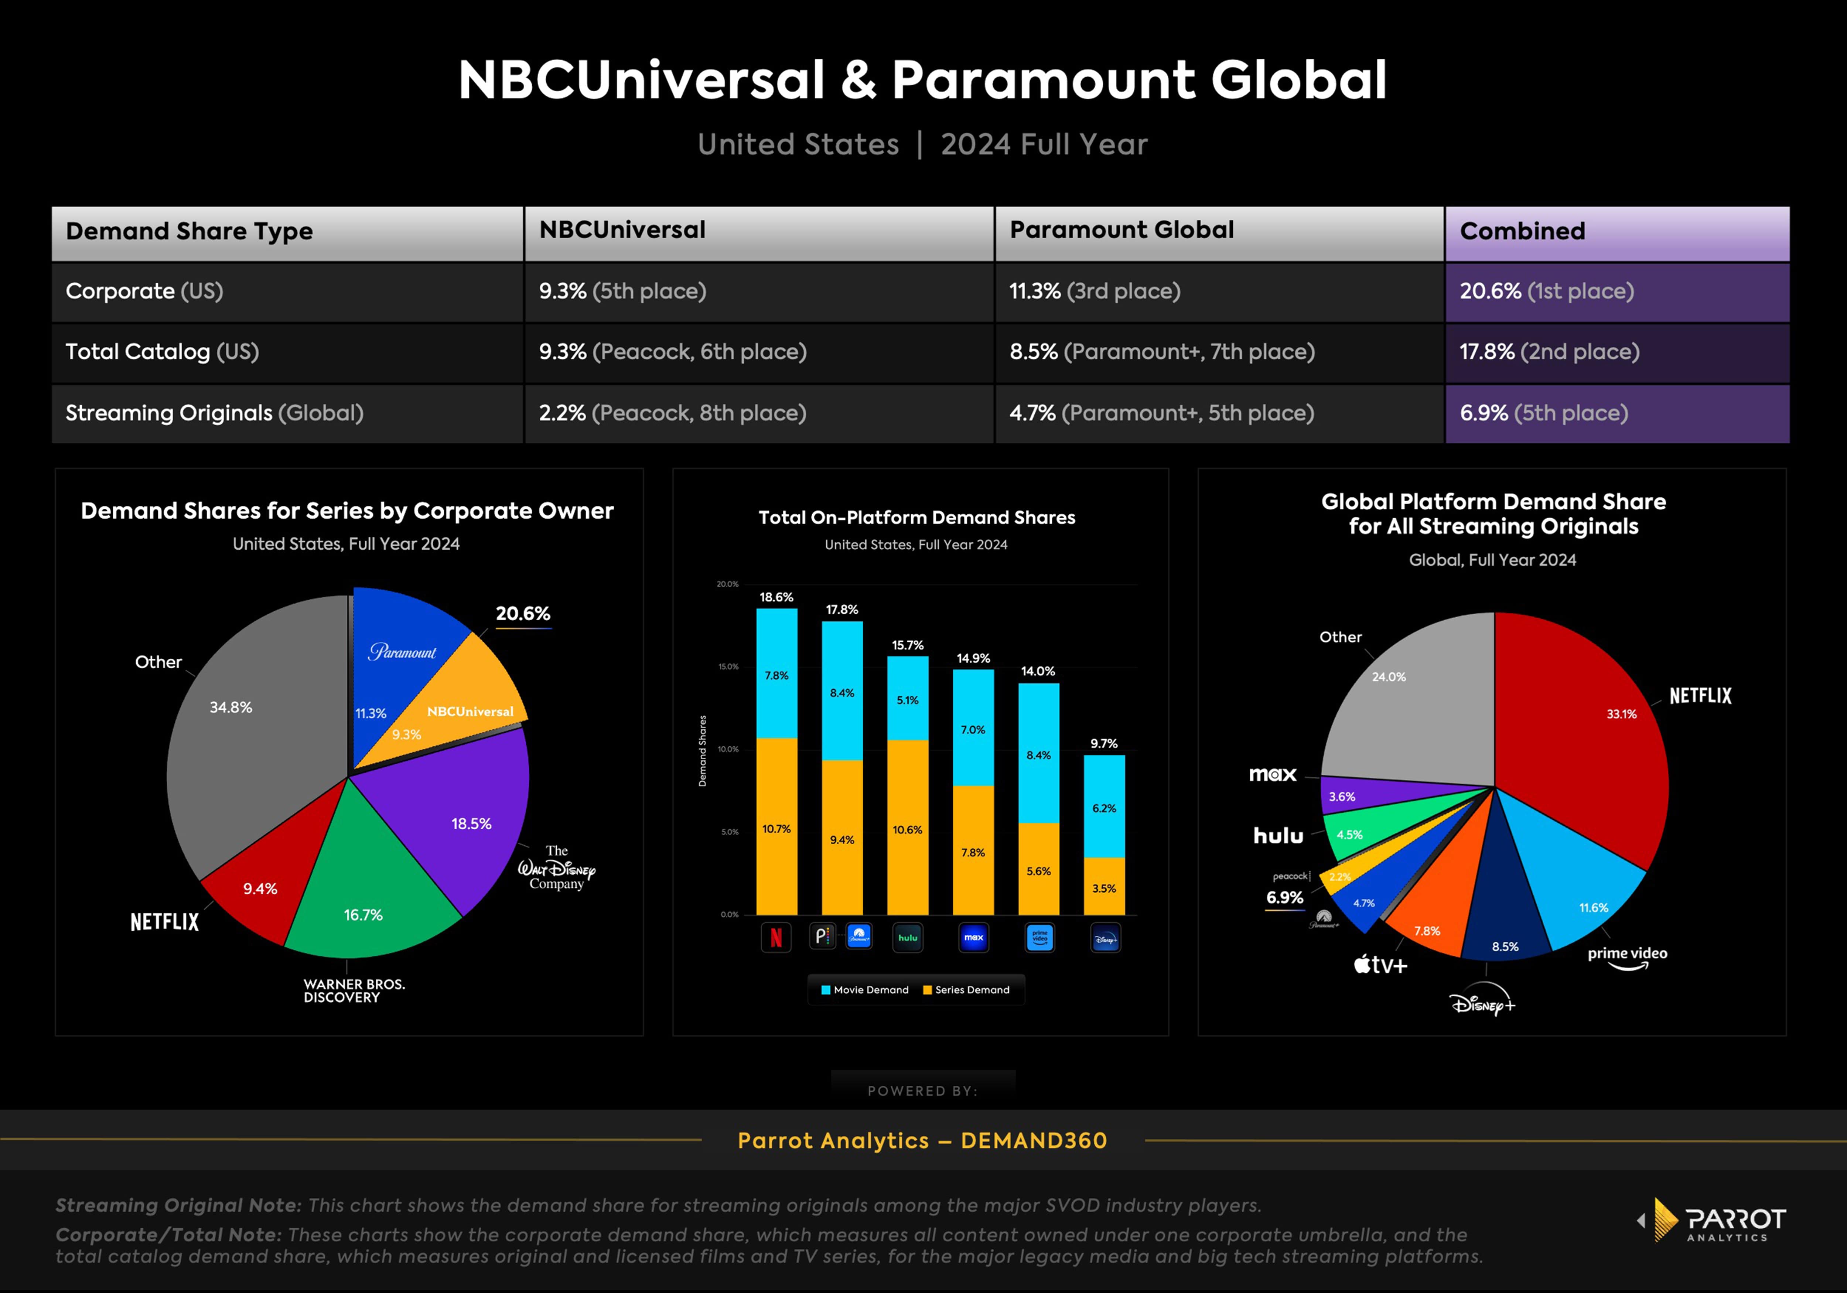Click the 'Streaming Originals (Global)' row label
The height and width of the screenshot is (1293, 1847).
point(214,413)
